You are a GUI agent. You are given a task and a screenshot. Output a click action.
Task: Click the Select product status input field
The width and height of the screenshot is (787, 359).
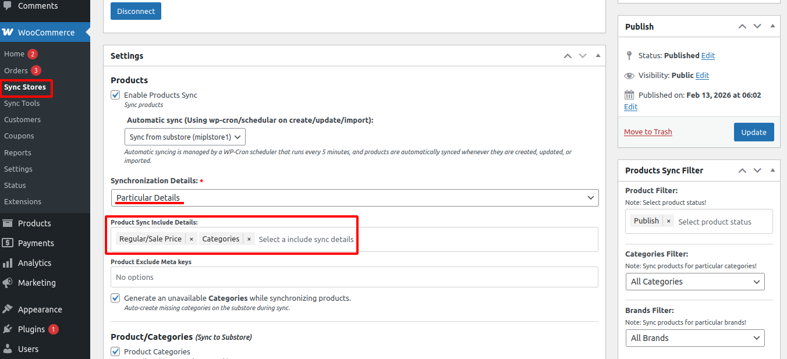click(x=722, y=222)
